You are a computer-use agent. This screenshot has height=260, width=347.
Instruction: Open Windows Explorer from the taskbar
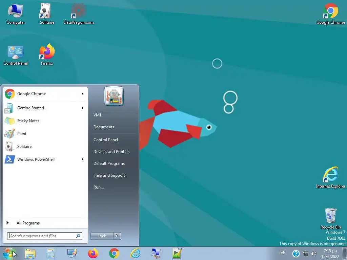(30, 253)
